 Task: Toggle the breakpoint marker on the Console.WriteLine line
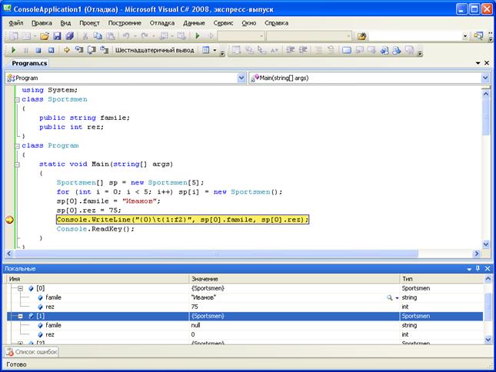[9, 220]
